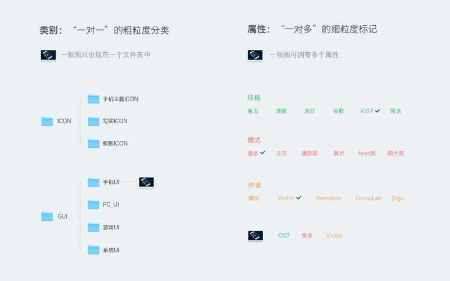
Task: Select the 腾讯 author tag
Action: click(254, 198)
